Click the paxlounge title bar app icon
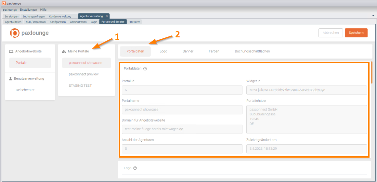This screenshot has height=182, width=377. pyautogui.click(x=4, y=4)
